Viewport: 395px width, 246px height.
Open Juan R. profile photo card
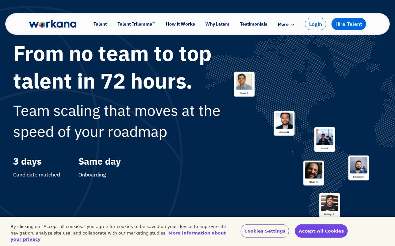[325, 139]
